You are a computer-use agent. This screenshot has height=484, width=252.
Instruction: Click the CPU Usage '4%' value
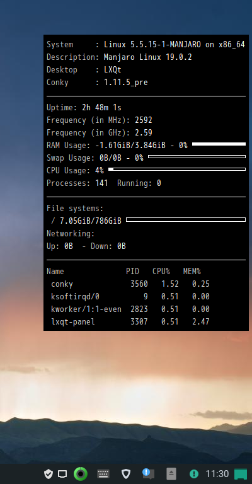click(x=100, y=171)
